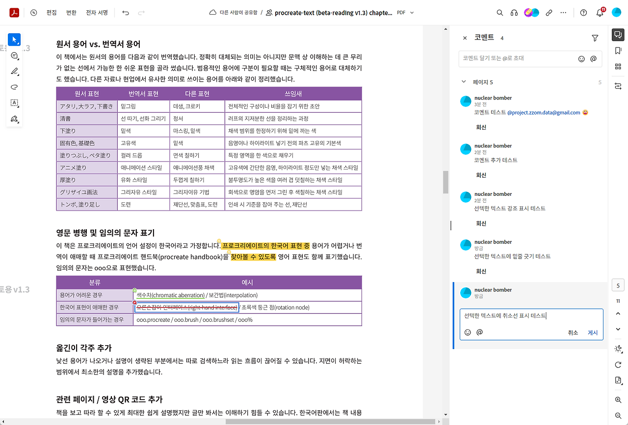Open the three-dot more options menu
The image size is (628, 425).
(563, 13)
